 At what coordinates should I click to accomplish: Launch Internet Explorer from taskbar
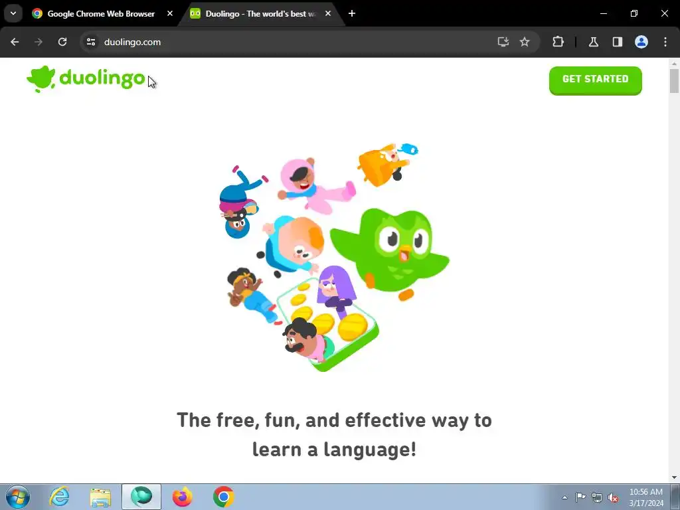point(59,497)
